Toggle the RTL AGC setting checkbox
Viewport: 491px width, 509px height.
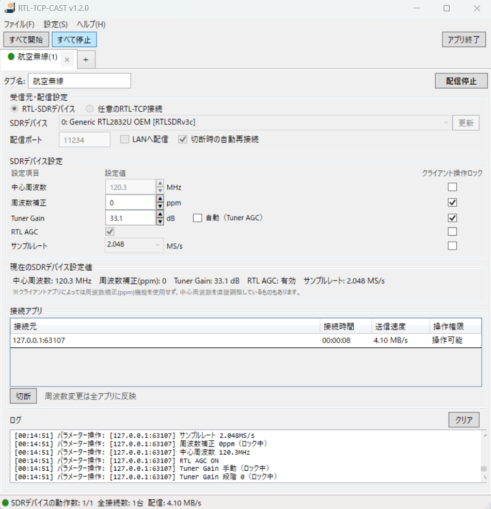coord(110,232)
